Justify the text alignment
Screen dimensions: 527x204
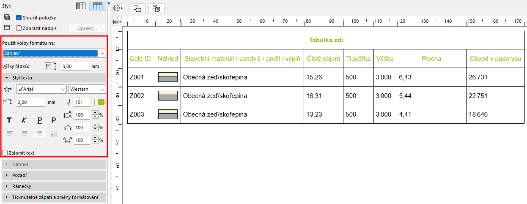(x=54, y=133)
